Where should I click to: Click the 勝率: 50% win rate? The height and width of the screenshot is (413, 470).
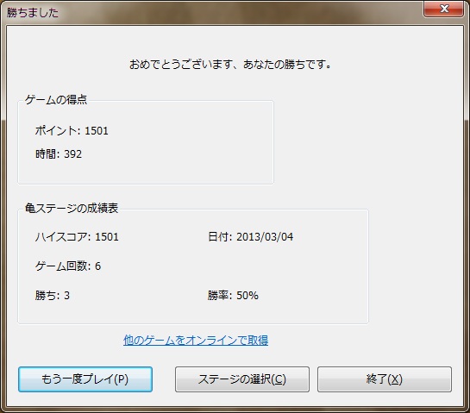233,296
